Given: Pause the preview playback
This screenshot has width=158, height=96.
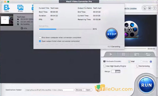Looking at the screenshot, I should pos(123,55).
